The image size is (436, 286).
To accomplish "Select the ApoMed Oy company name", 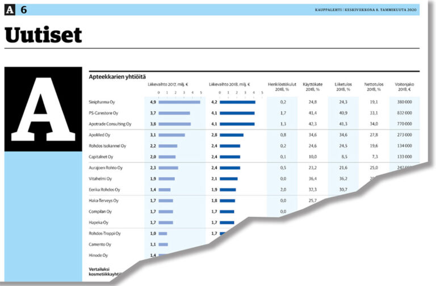I will (x=100, y=135).
